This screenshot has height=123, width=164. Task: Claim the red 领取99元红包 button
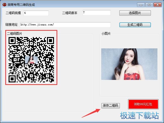click(143, 104)
